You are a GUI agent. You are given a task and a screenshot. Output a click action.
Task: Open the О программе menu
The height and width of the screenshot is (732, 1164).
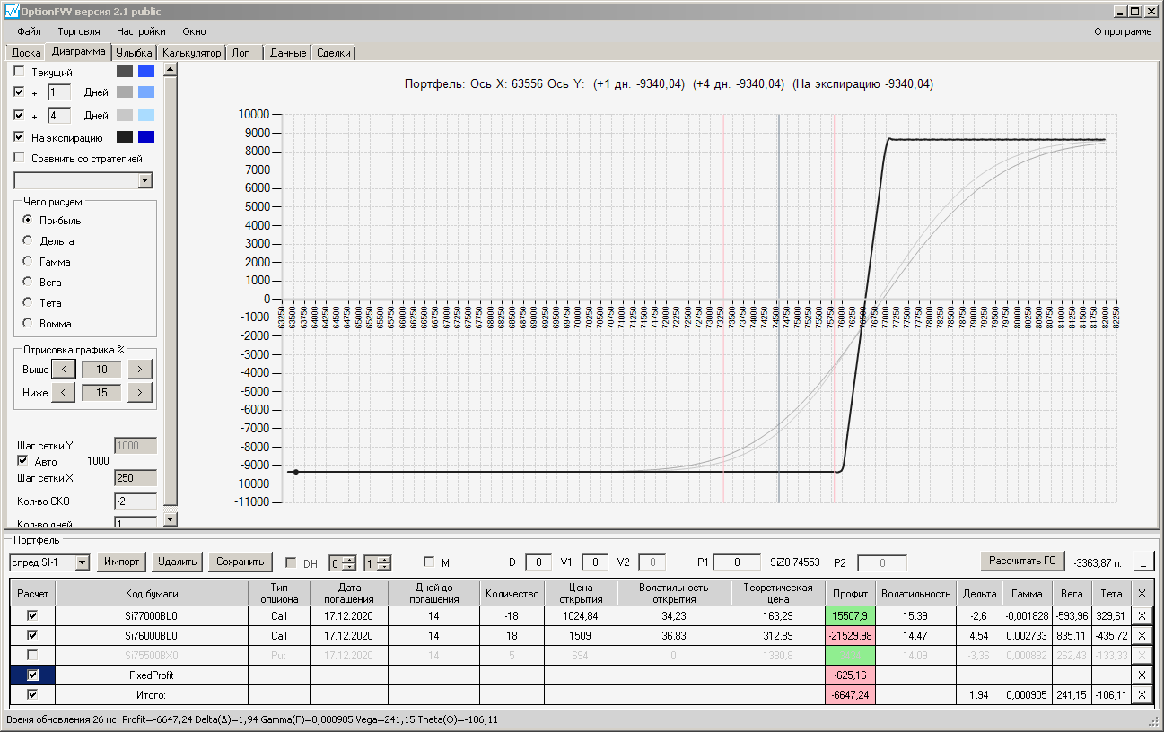point(1123,31)
